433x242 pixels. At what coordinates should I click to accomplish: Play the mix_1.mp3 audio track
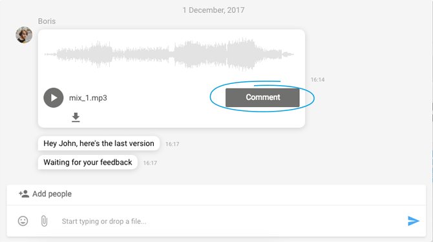click(x=53, y=97)
